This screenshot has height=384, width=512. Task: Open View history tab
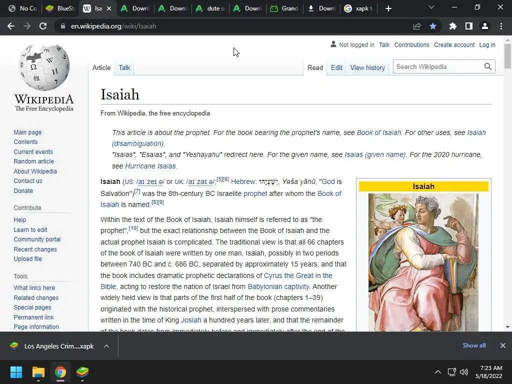coord(367,67)
